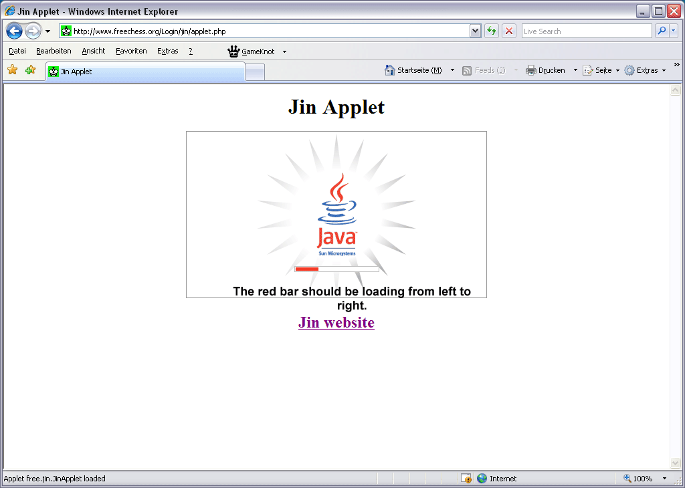Expand the GameKnot toolbar dropdown

pyautogui.click(x=284, y=51)
